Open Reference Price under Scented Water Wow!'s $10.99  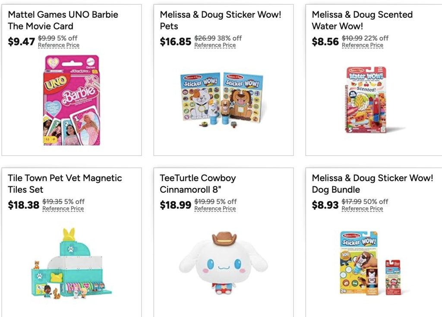(363, 45)
